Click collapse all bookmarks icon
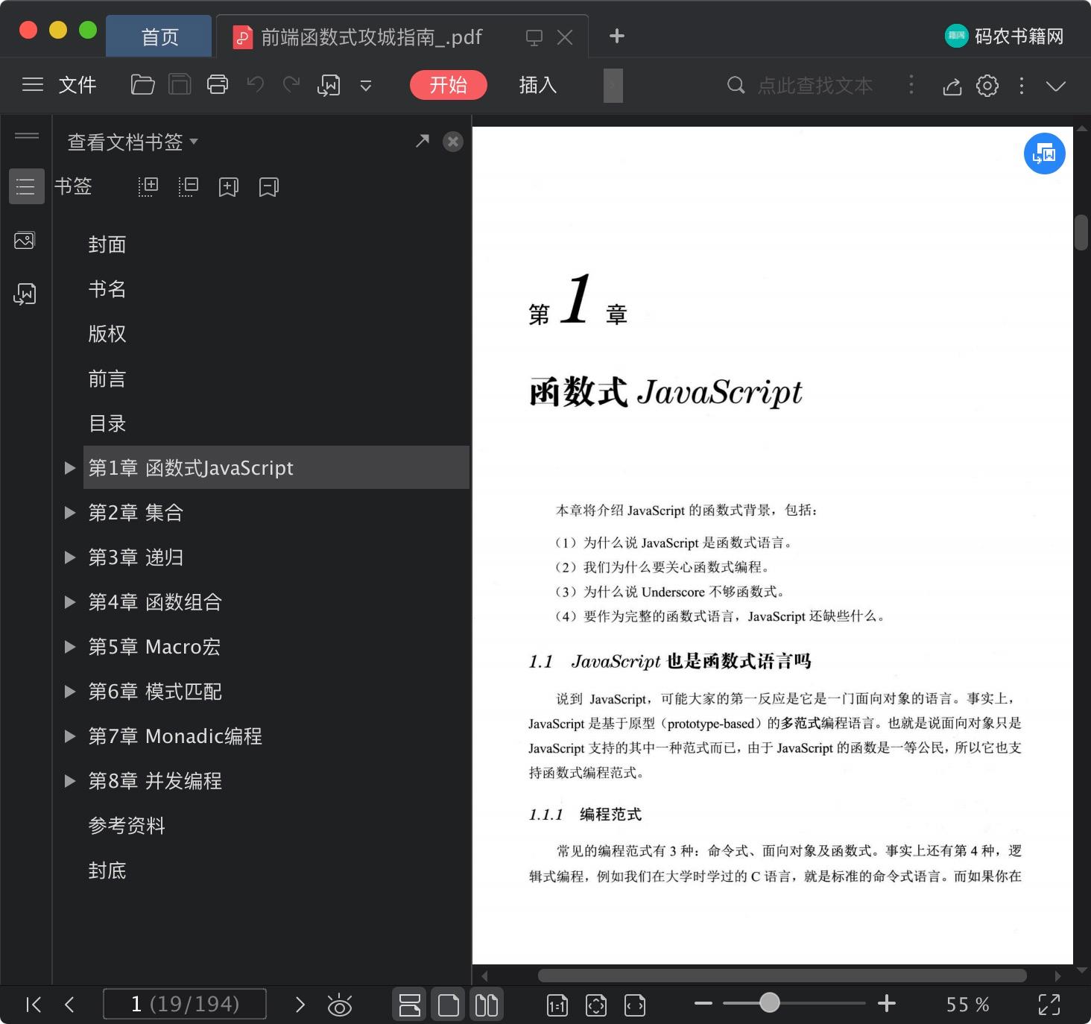 pos(189,186)
